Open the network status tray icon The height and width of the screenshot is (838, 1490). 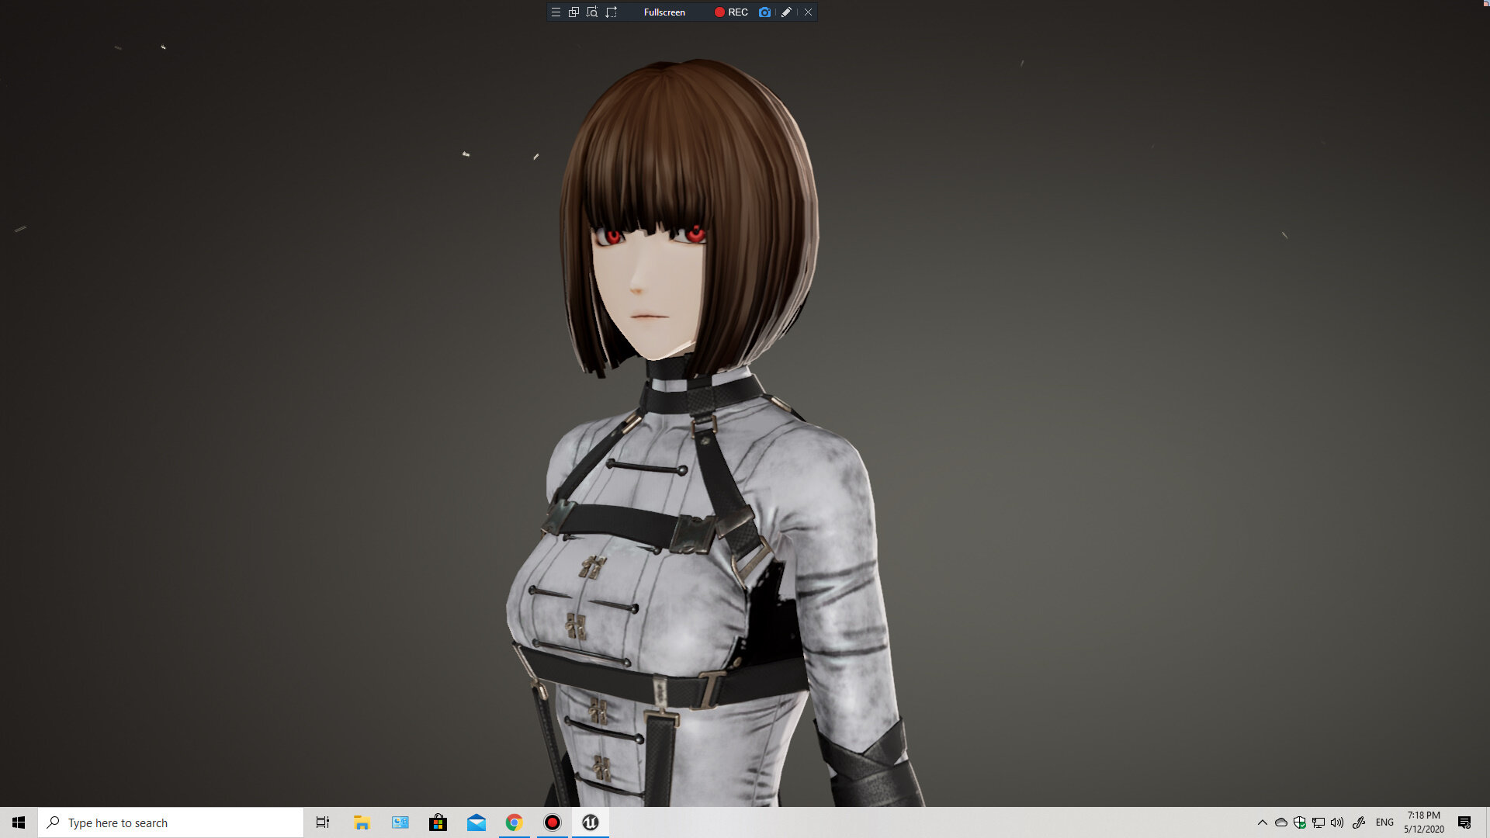1318,822
